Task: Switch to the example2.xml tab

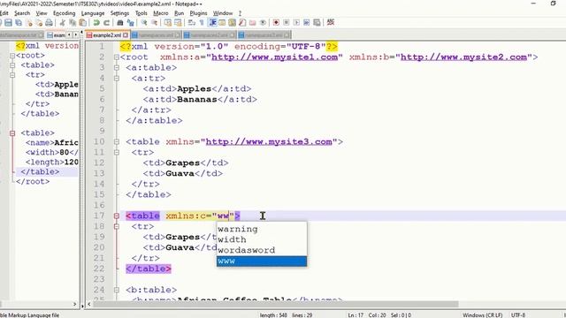Action: 106,35
